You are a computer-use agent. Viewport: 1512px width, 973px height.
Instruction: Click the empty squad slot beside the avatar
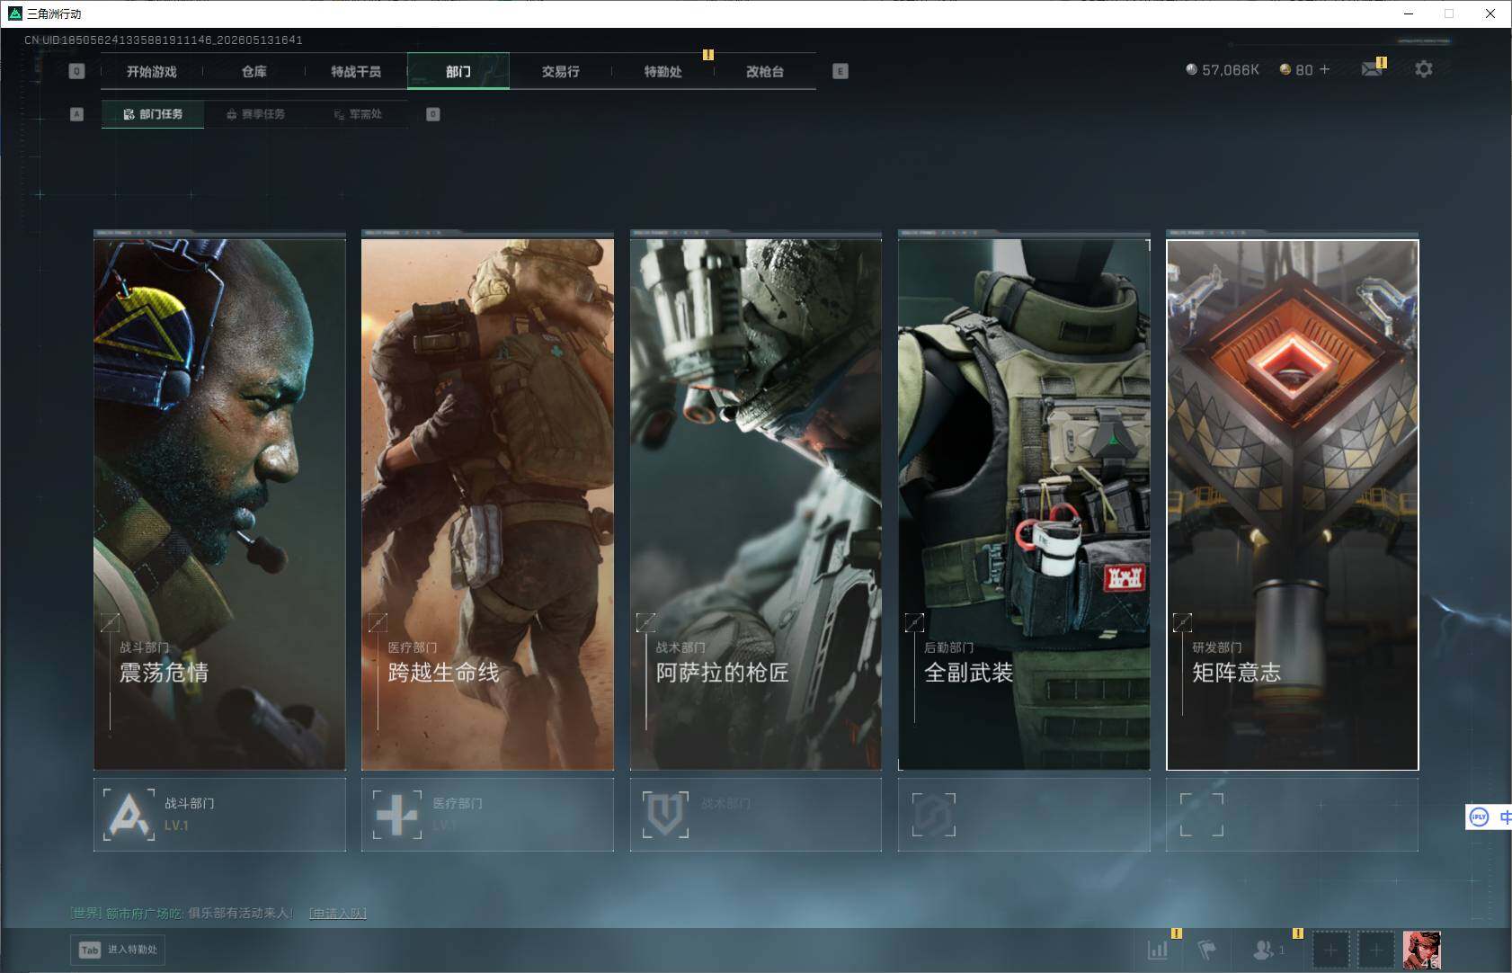pyautogui.click(x=1375, y=950)
